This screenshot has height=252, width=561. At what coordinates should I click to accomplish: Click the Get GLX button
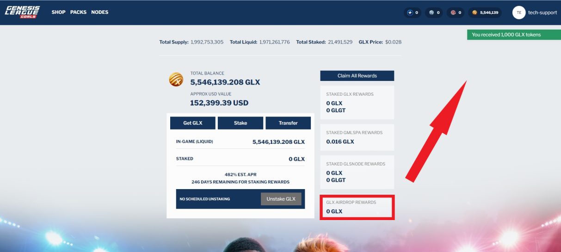pos(193,123)
